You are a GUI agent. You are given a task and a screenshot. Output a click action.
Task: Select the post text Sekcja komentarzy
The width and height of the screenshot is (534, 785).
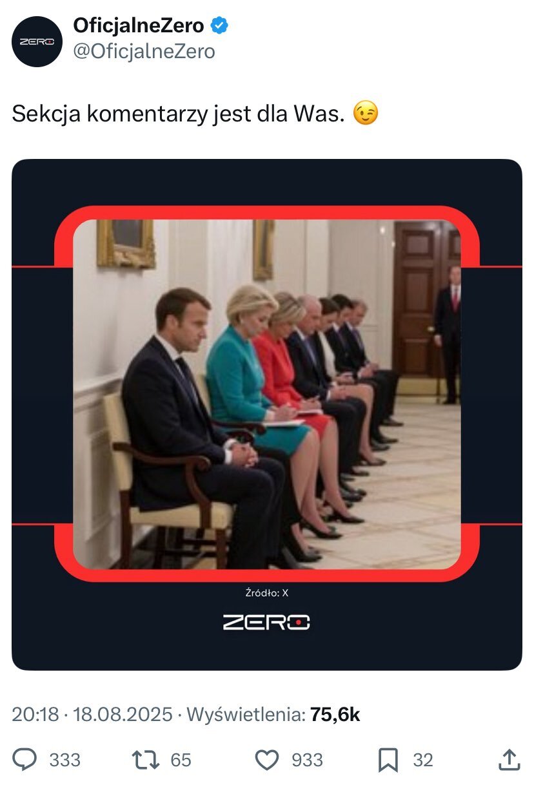110,114
